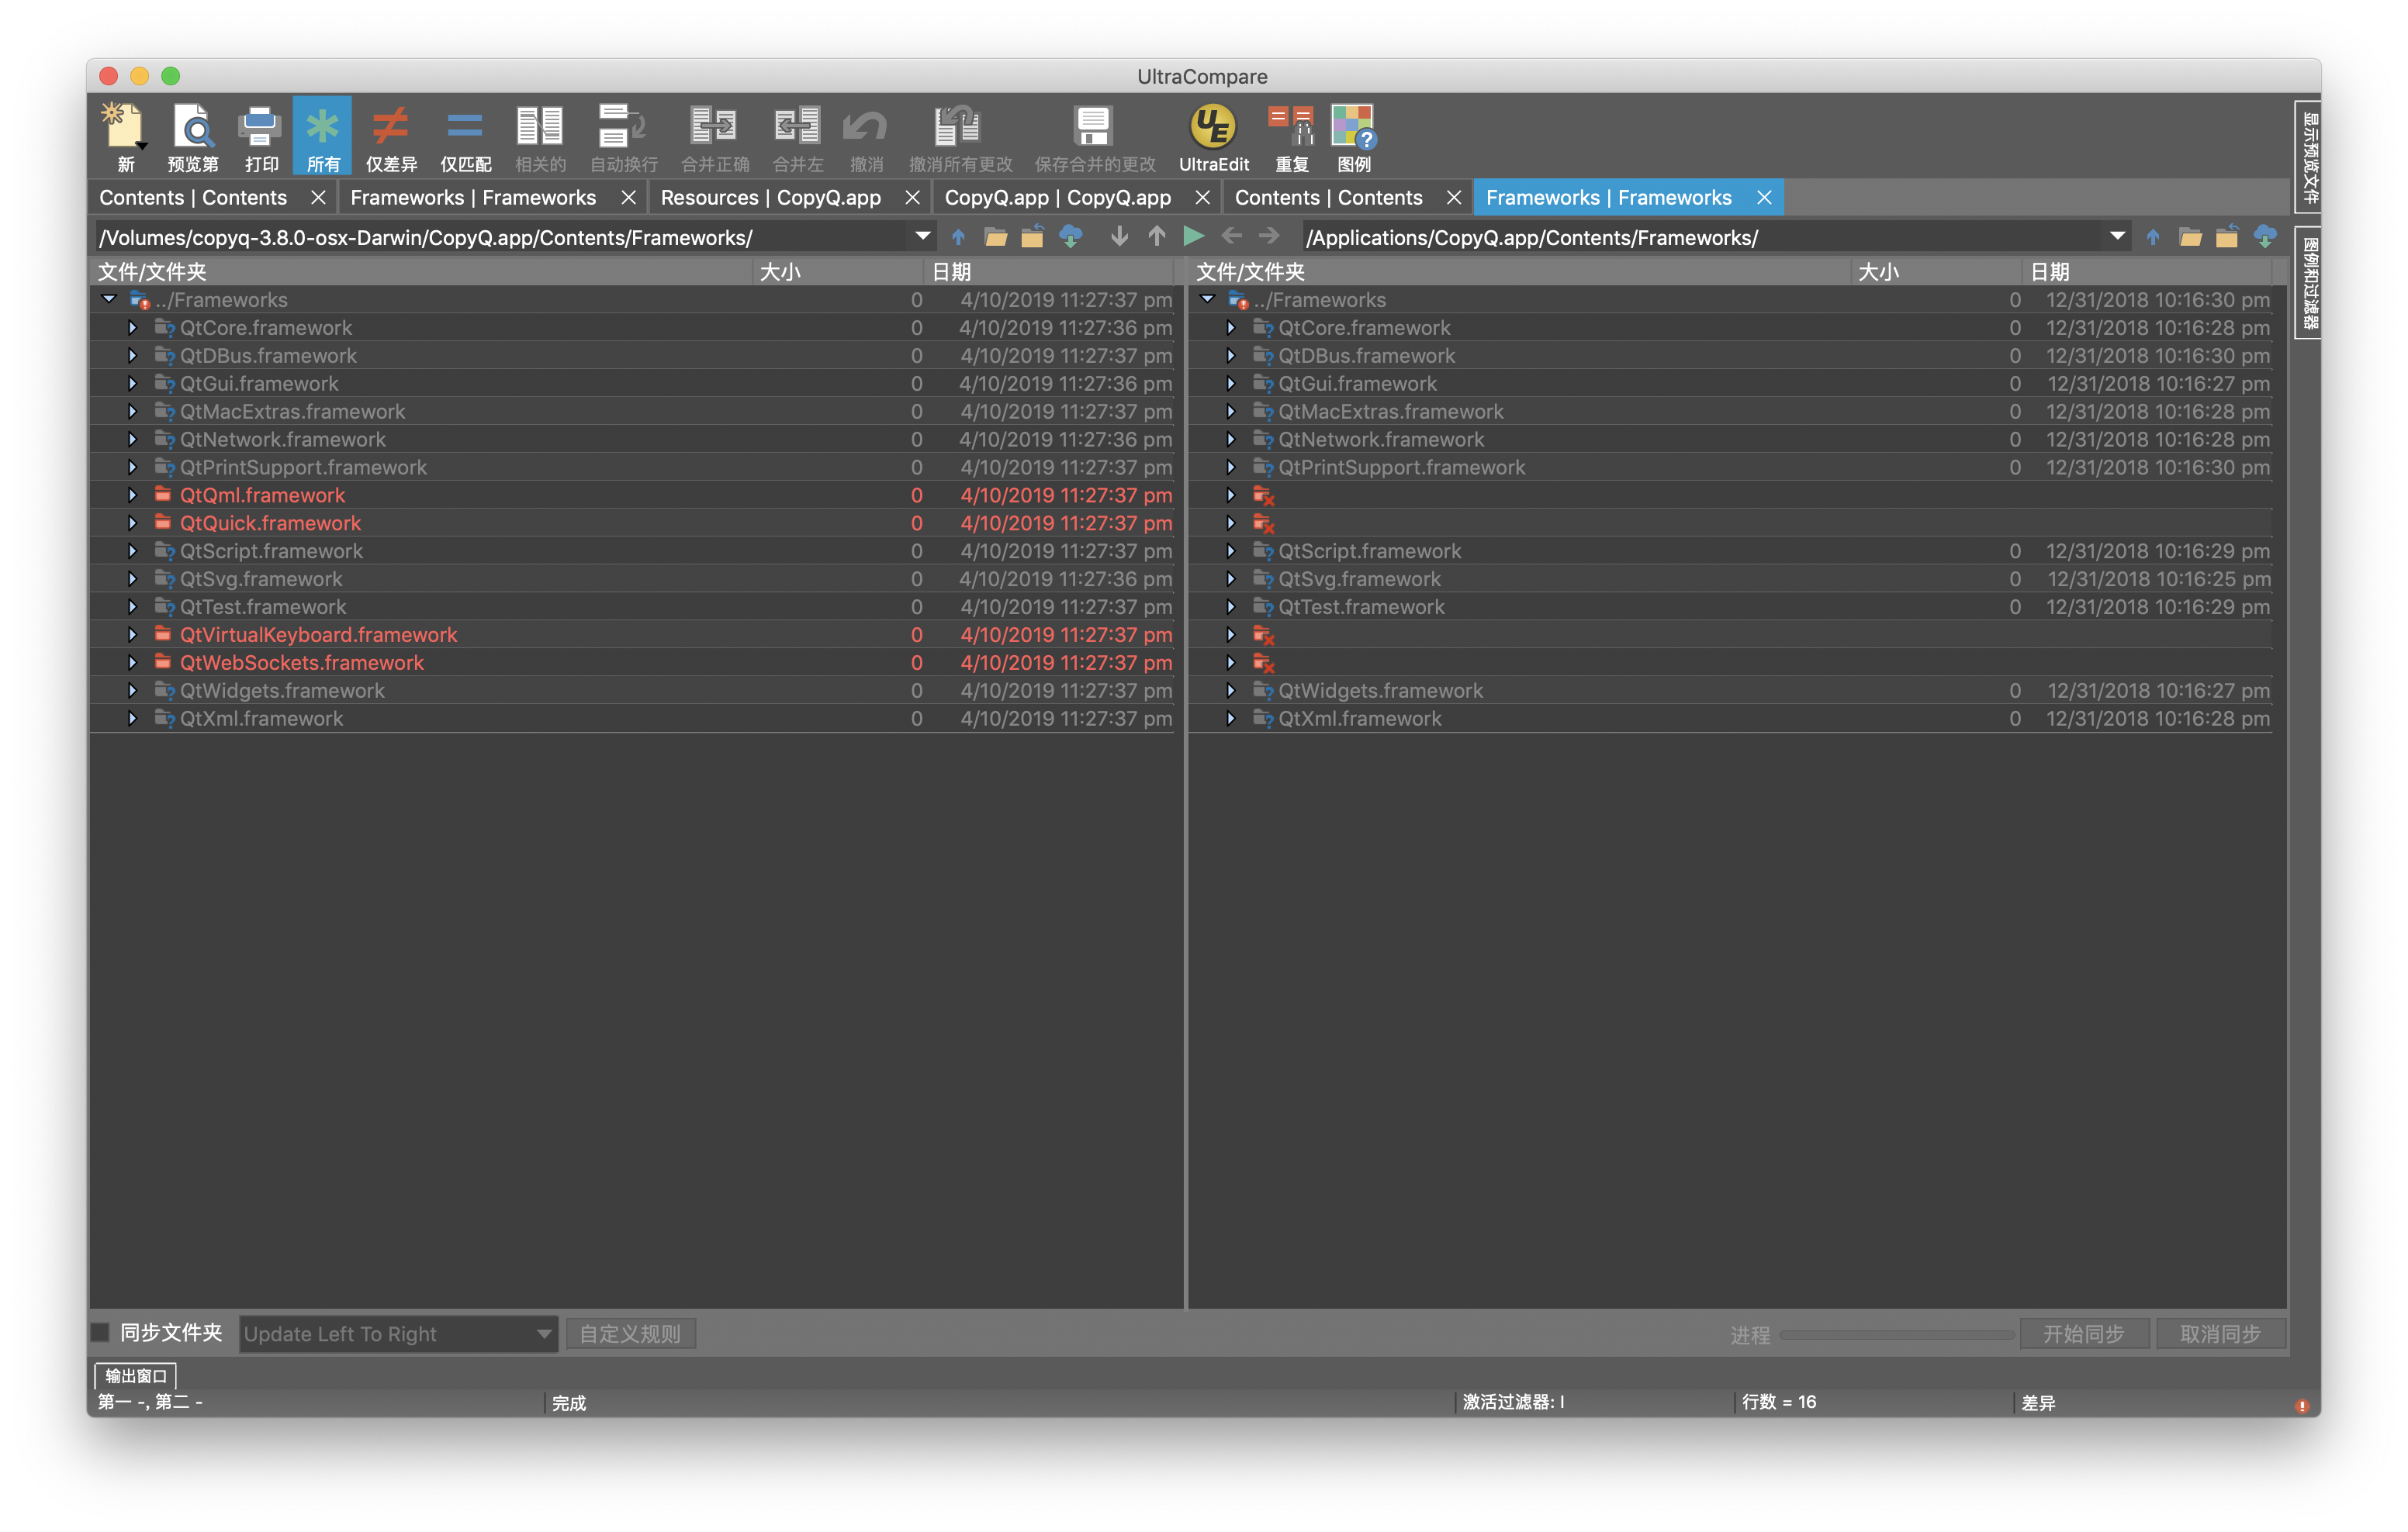Expand QtDBus.framework in left pane
Screen dimensions: 2408x1532
132,355
